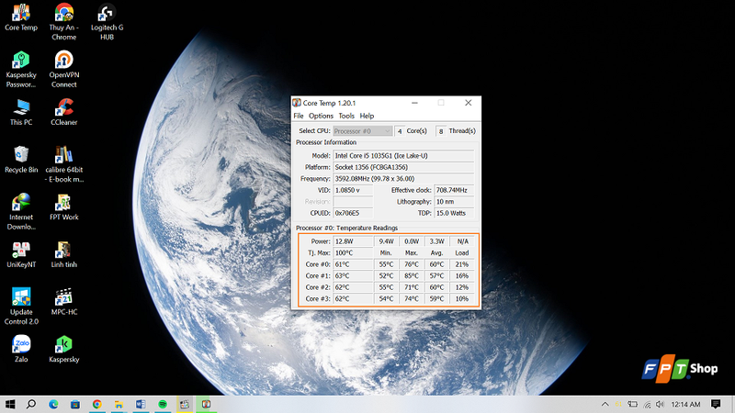735x413 pixels.
Task: Open the volume speaker tray icon
Action: [660, 404]
